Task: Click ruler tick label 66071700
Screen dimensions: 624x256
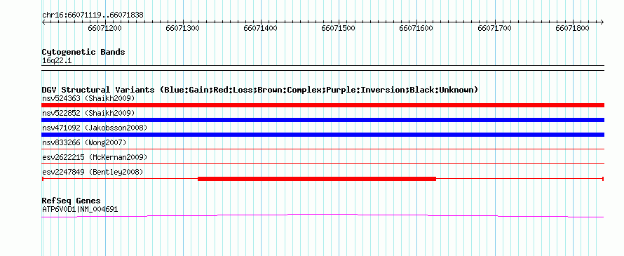Action: click(495, 28)
